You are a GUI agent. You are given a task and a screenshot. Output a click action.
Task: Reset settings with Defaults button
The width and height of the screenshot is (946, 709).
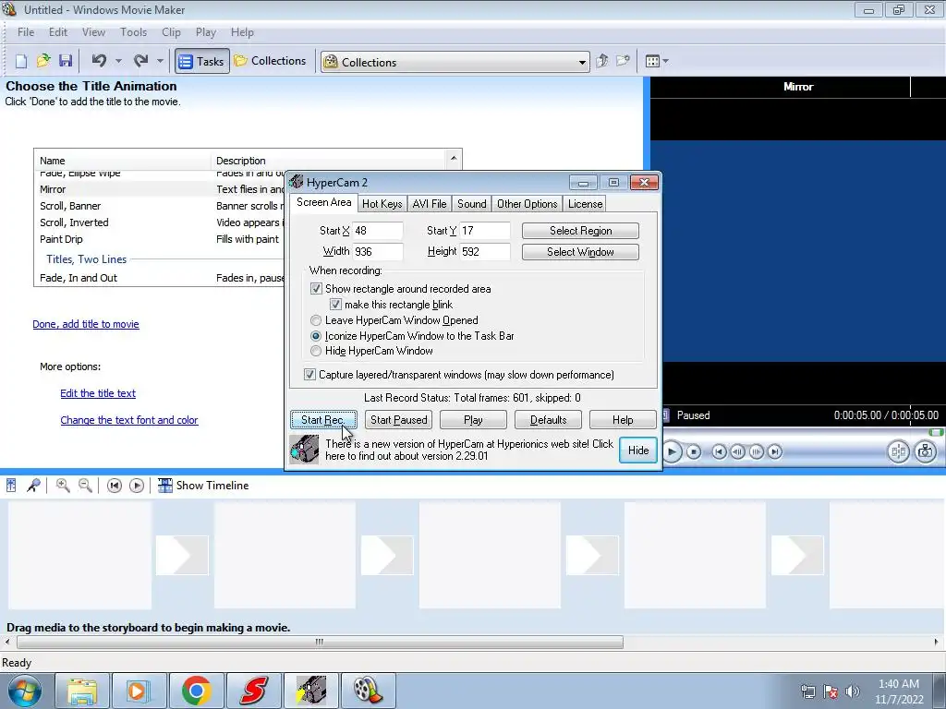[549, 420]
